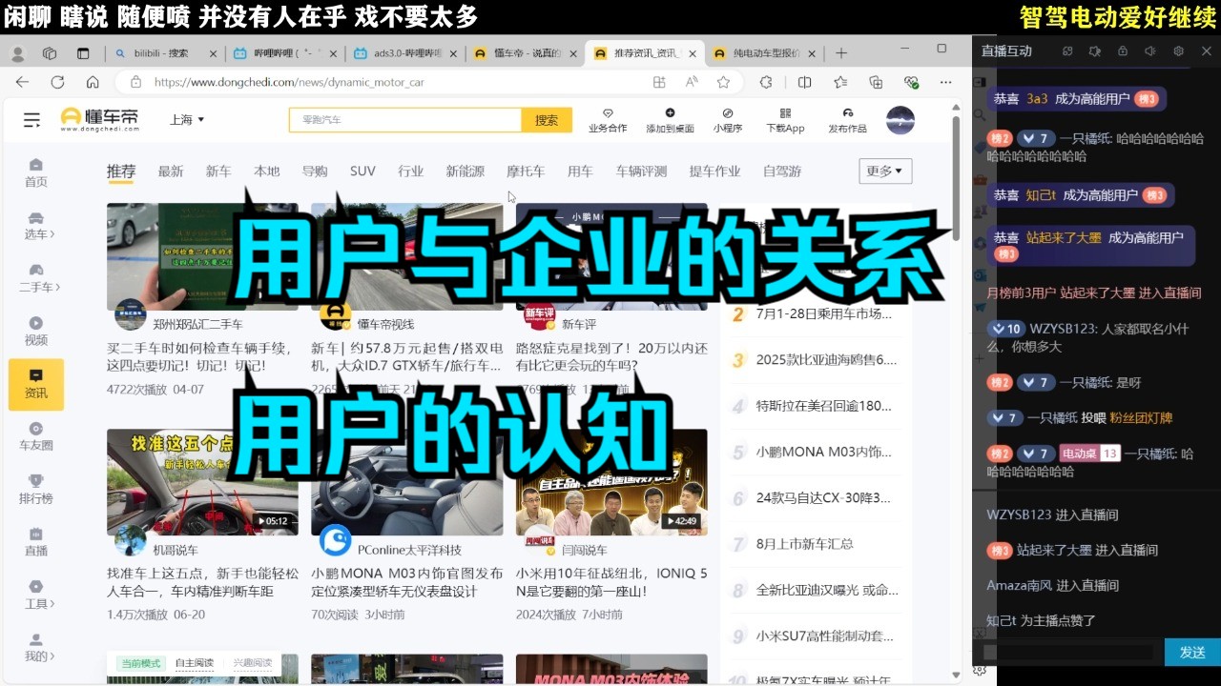Screen dimensions: 1221x686
Task: Open the browser favorites list icon
Action: [x=839, y=82]
